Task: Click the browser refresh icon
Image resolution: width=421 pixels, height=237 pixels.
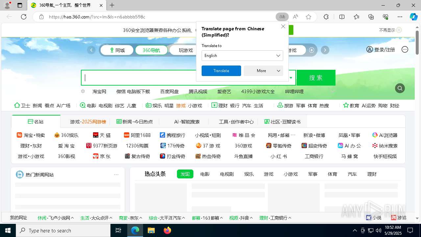Action: pyautogui.click(x=24, y=17)
